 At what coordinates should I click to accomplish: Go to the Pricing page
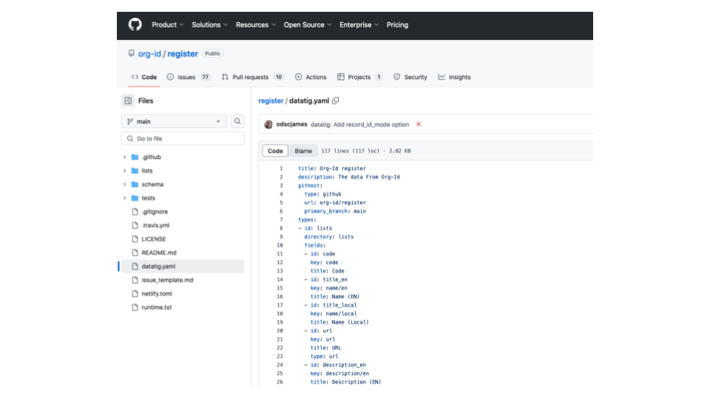397,25
